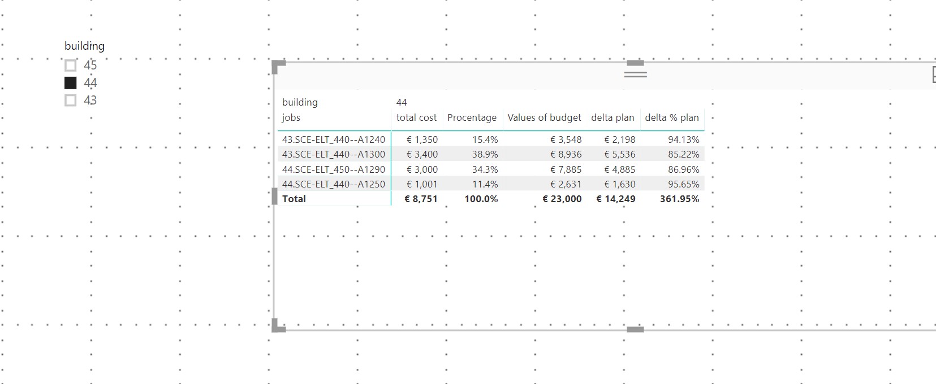Click the Procentage total 100.0%

coord(481,199)
